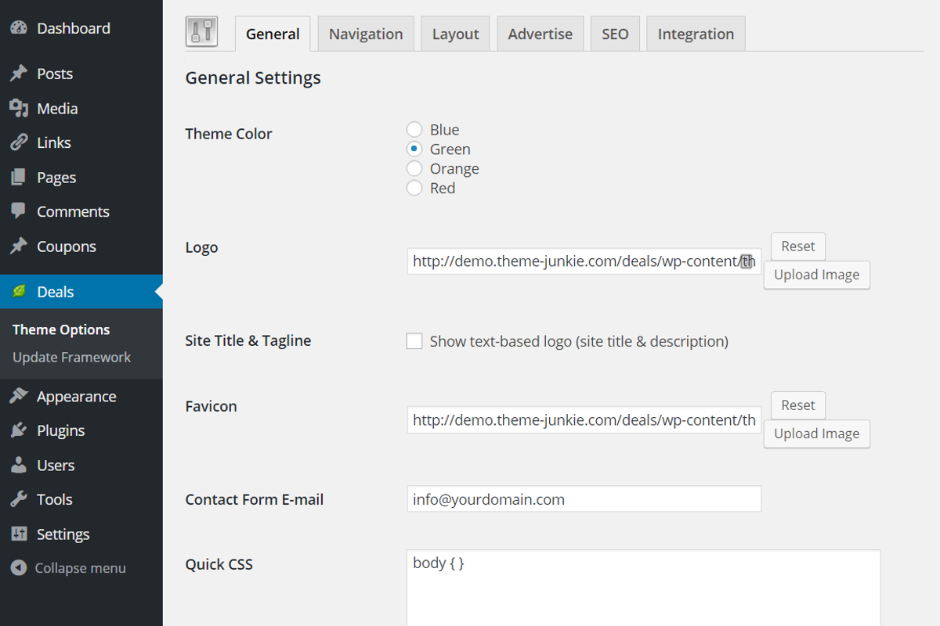Open Dashboard menu item
Screen dimensions: 940x626
point(81,28)
